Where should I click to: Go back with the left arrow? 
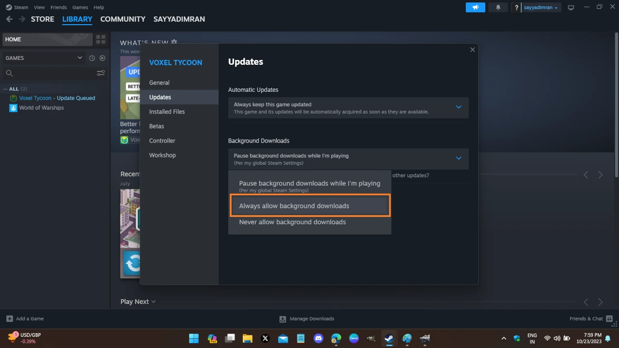coord(9,19)
